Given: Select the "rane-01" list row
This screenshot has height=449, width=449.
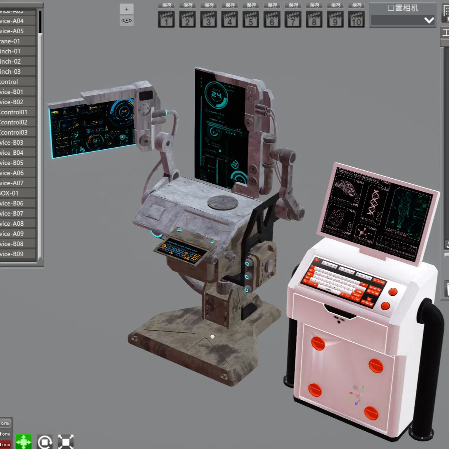Looking at the screenshot, I should (x=18, y=41).
